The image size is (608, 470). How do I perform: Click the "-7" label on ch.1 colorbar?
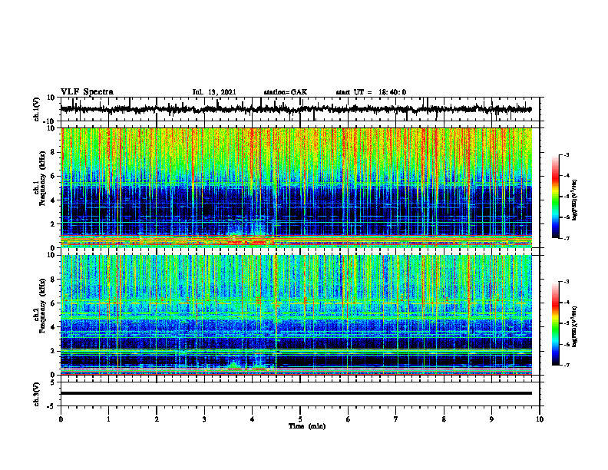tap(566, 238)
